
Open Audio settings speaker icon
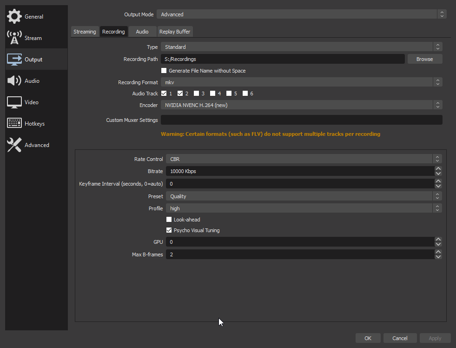[x=14, y=81]
